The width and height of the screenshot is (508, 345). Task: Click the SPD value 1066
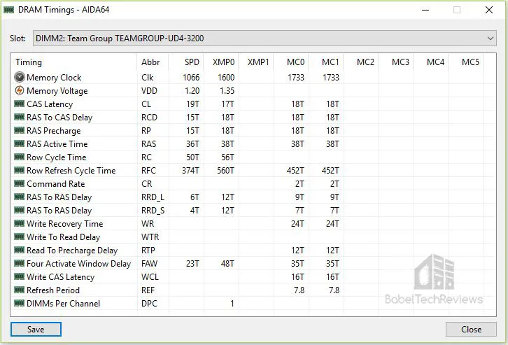[x=191, y=78]
